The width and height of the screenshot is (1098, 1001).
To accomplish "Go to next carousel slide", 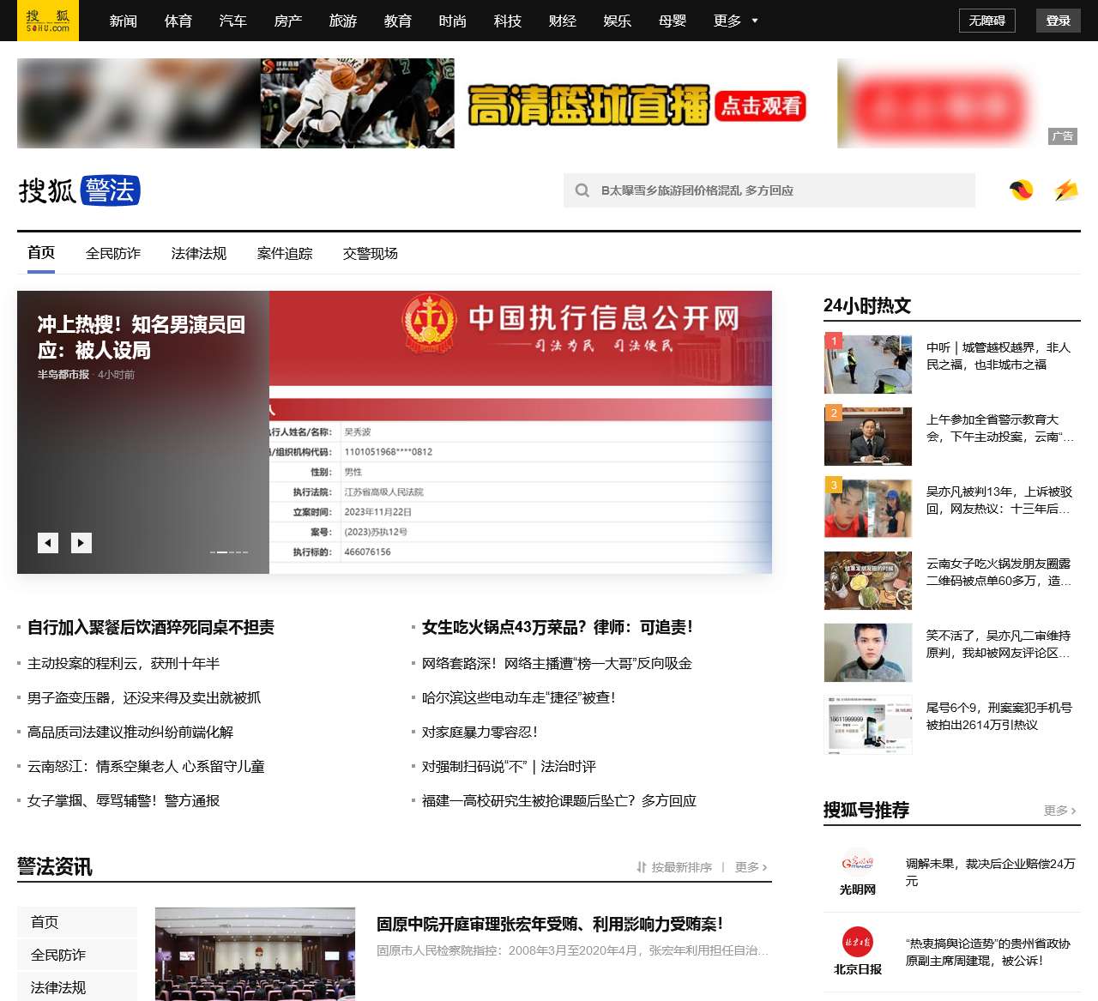I will coord(81,543).
